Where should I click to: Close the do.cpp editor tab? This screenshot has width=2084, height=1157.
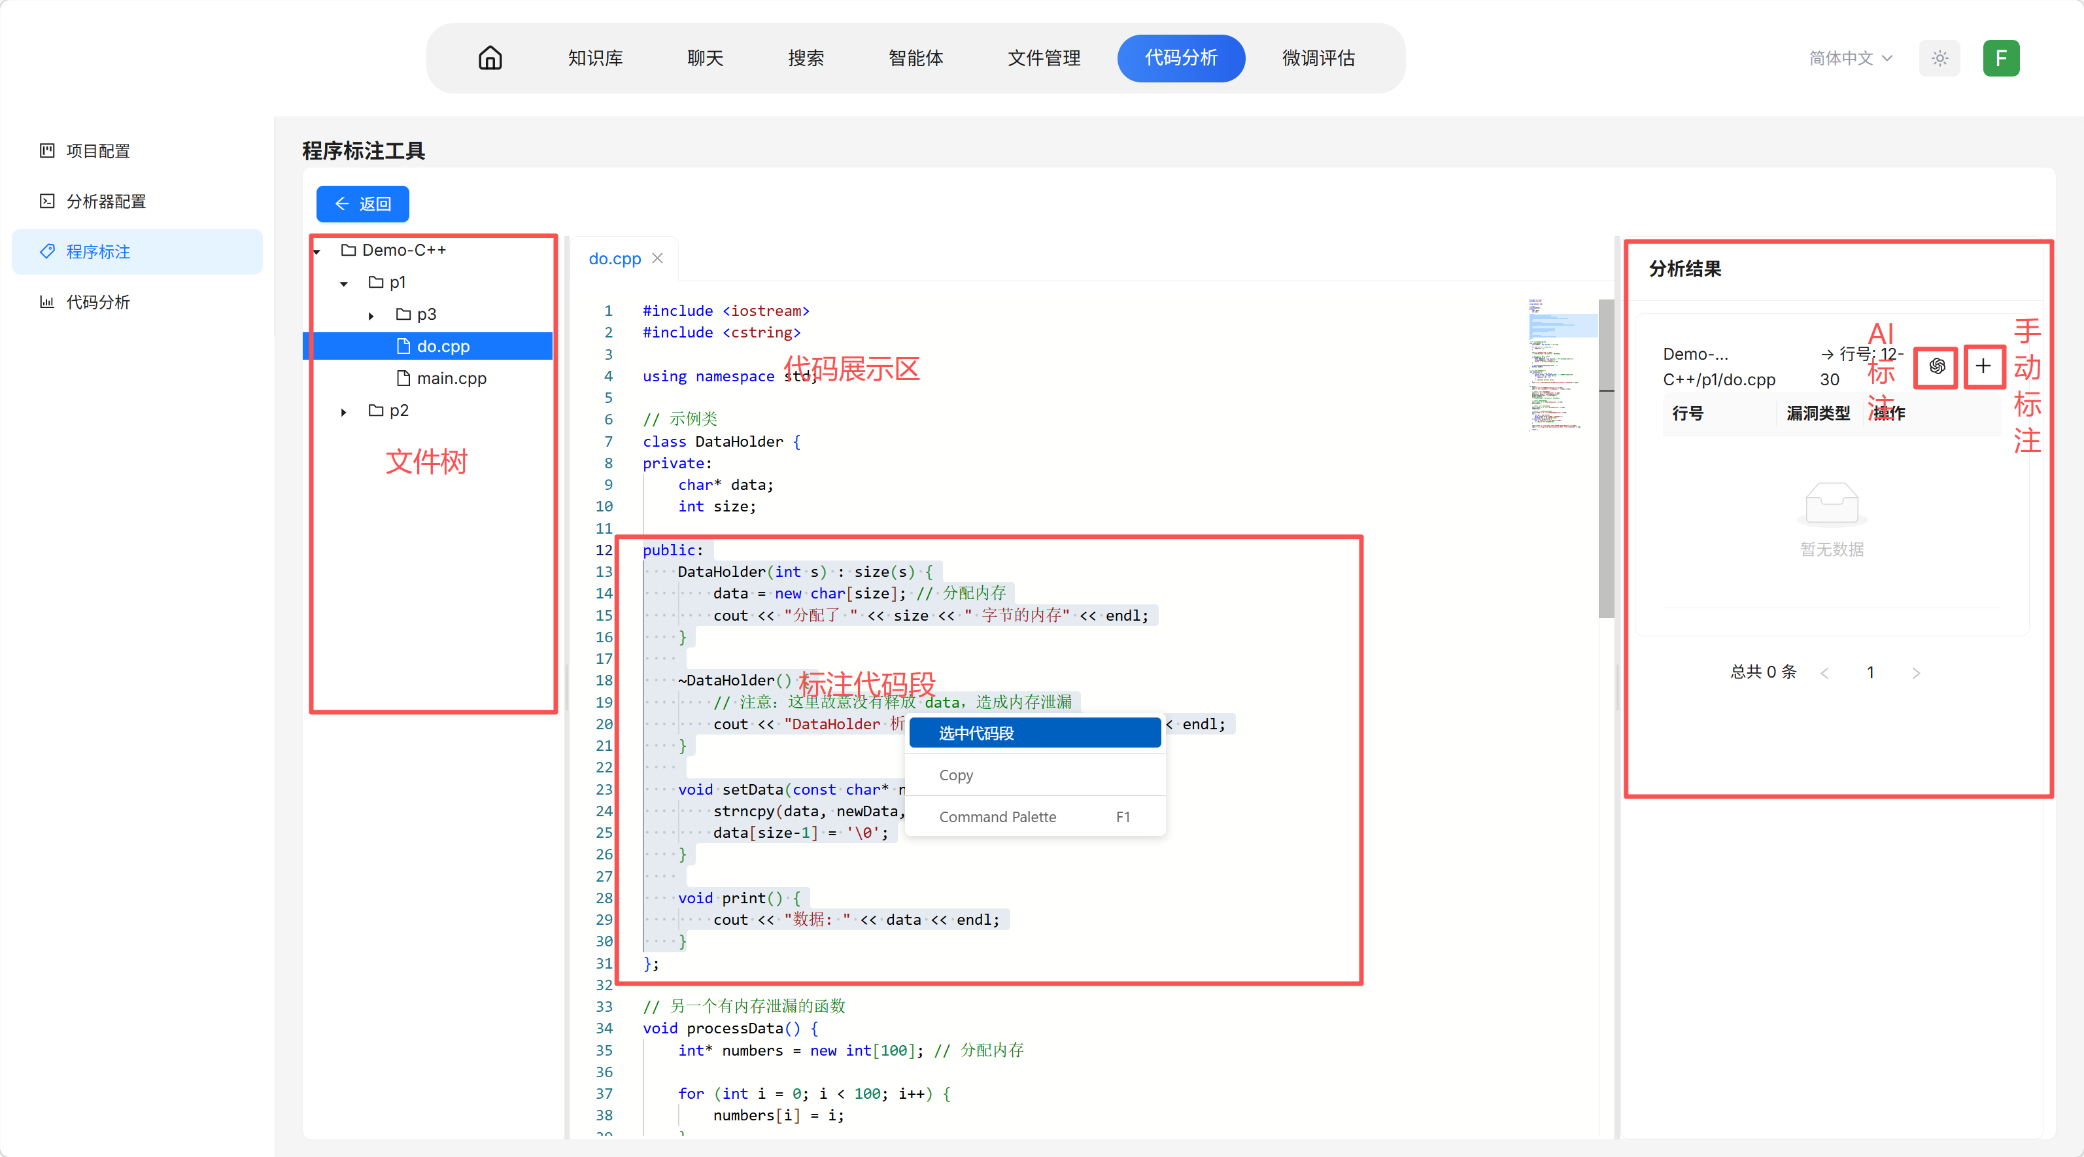coord(658,258)
